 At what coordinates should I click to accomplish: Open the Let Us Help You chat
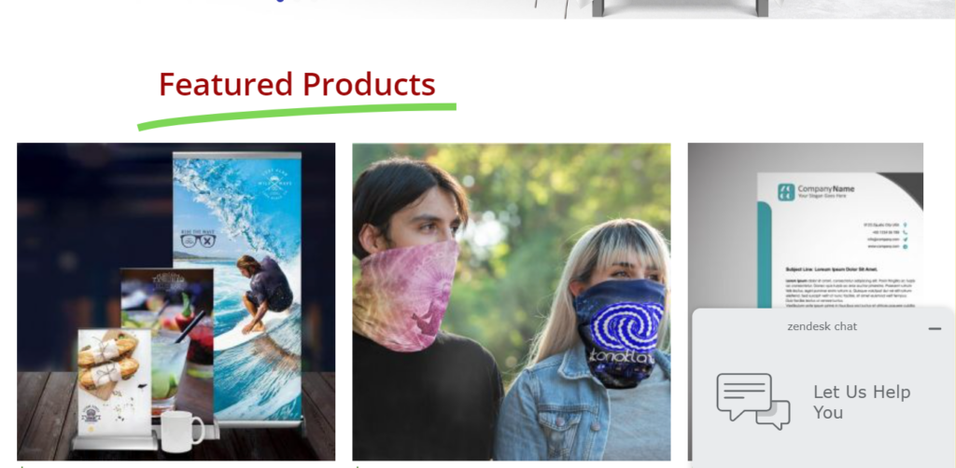(862, 402)
